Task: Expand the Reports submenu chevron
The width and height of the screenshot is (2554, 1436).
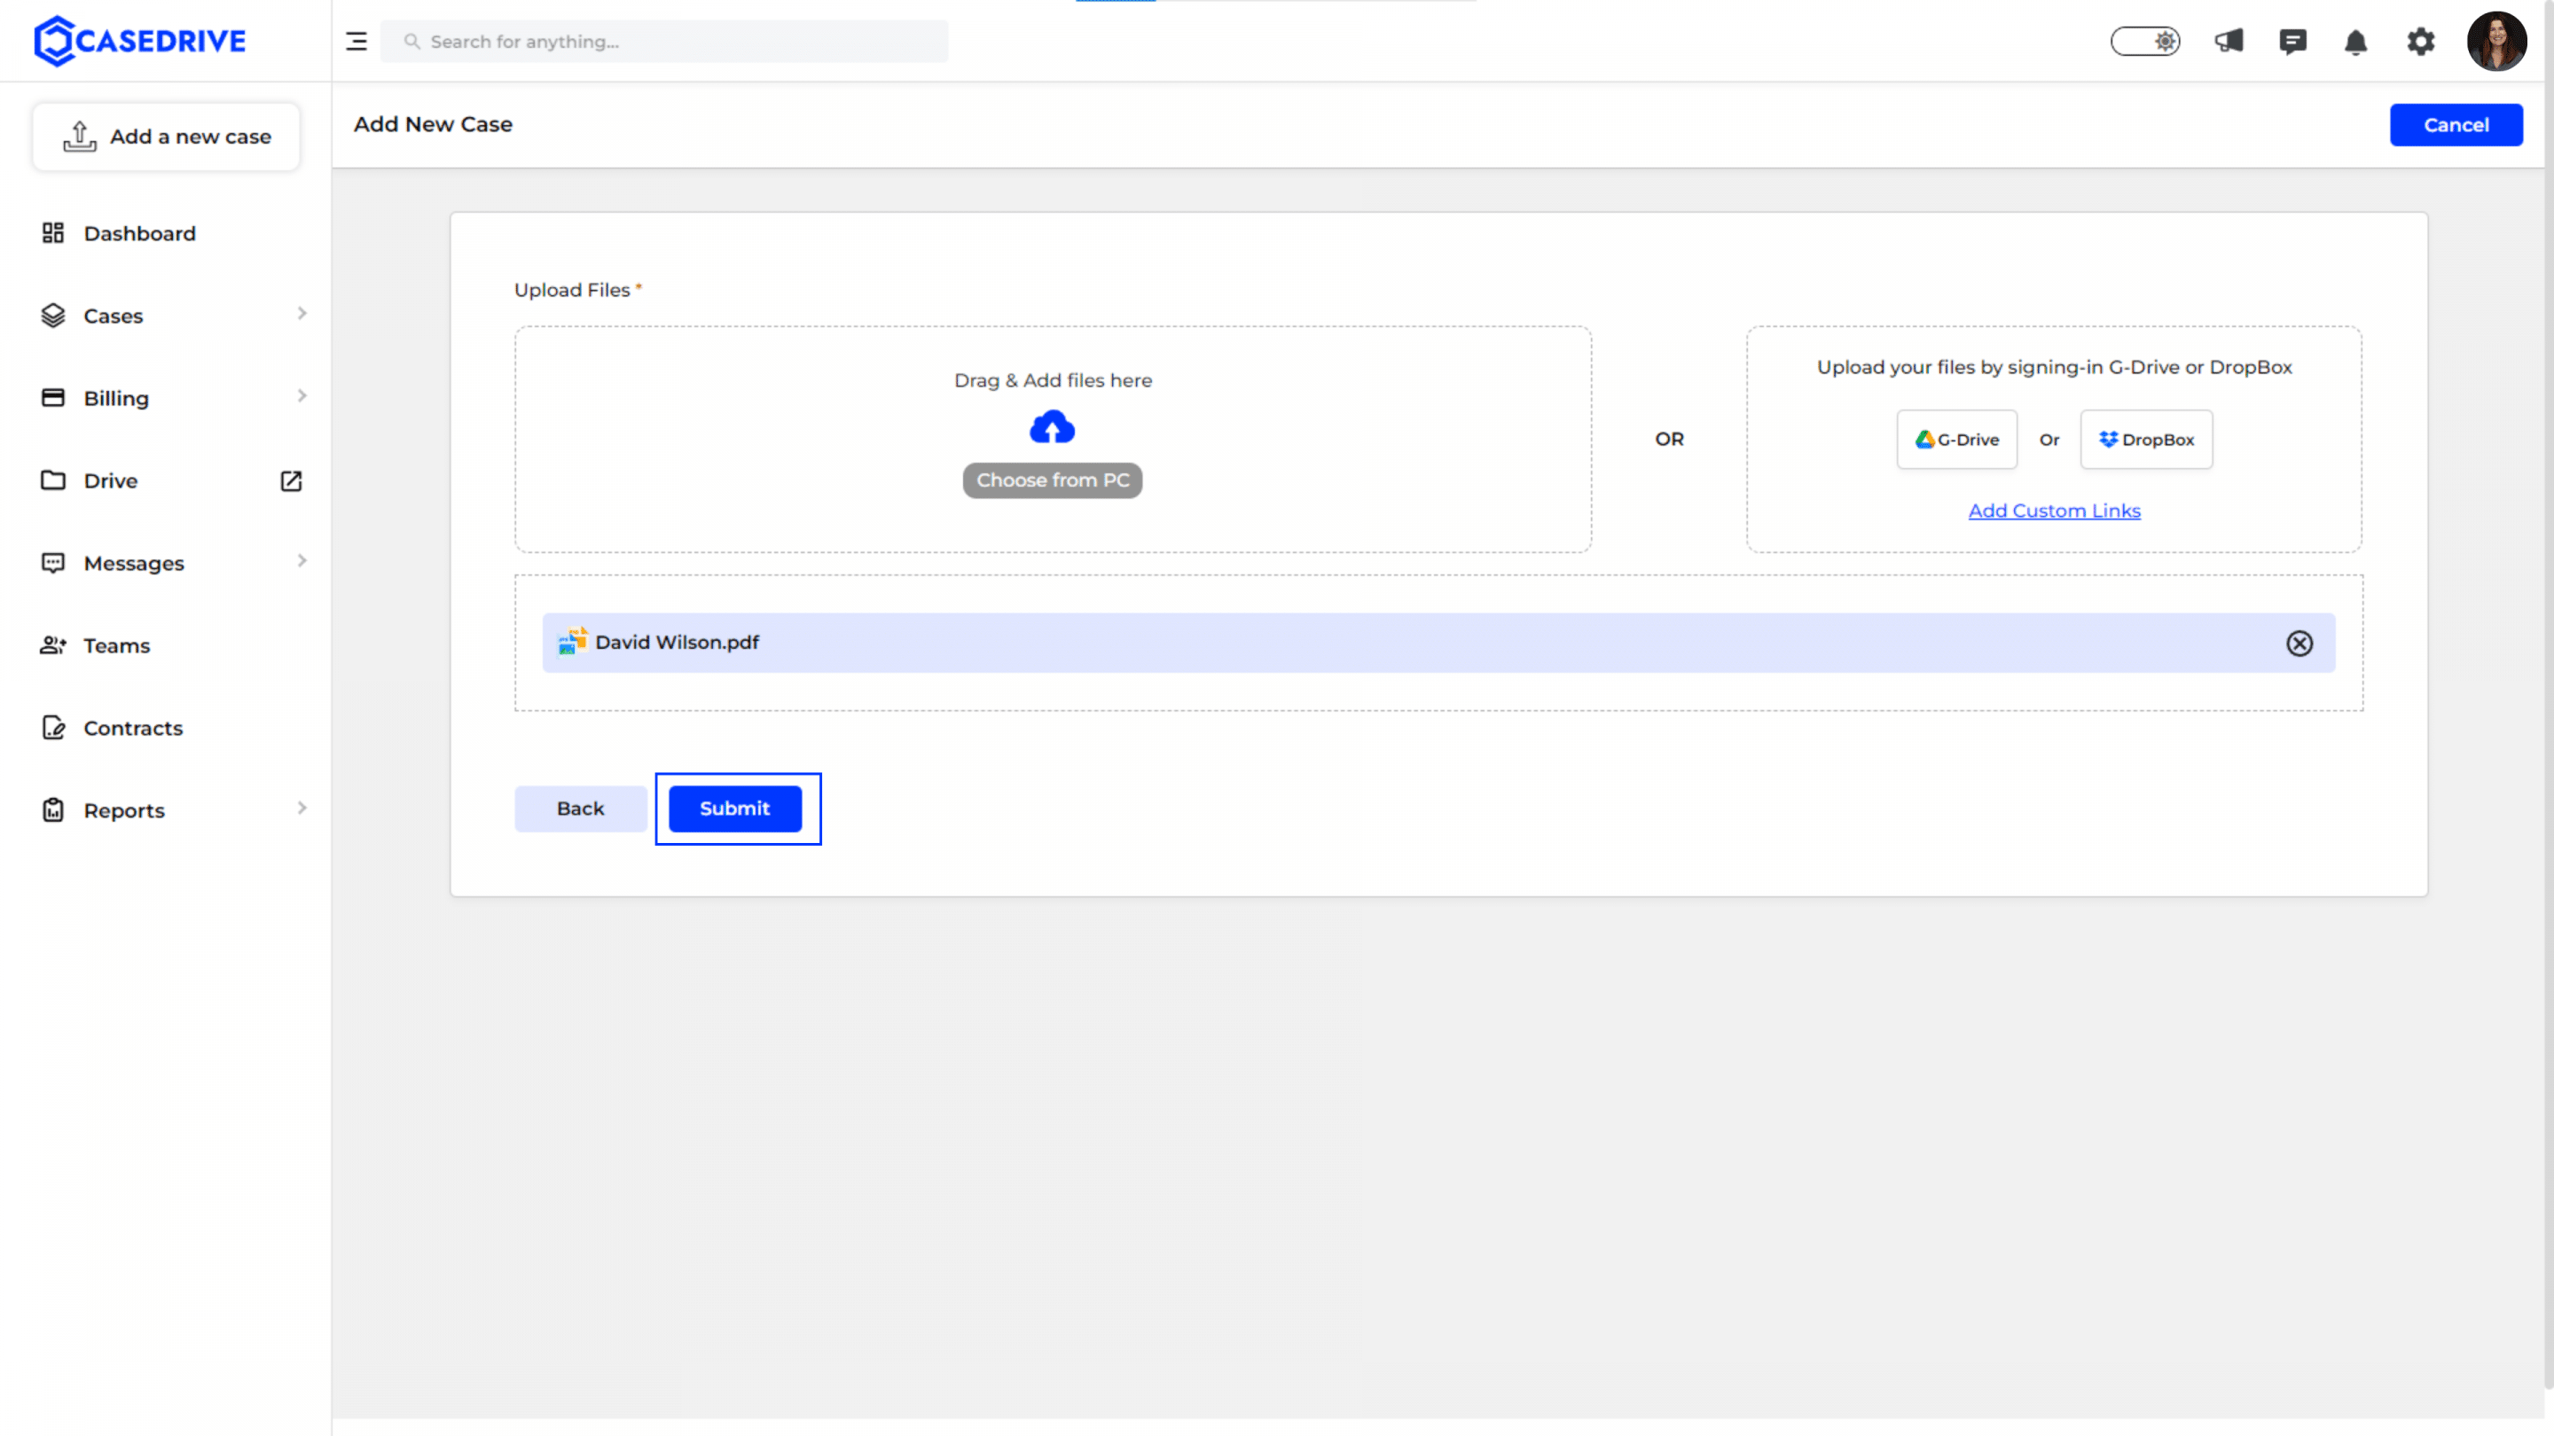Action: [x=302, y=808]
